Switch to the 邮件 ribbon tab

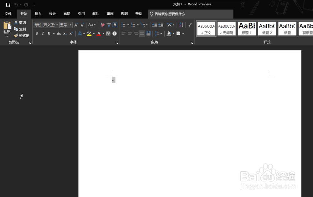(x=95, y=14)
